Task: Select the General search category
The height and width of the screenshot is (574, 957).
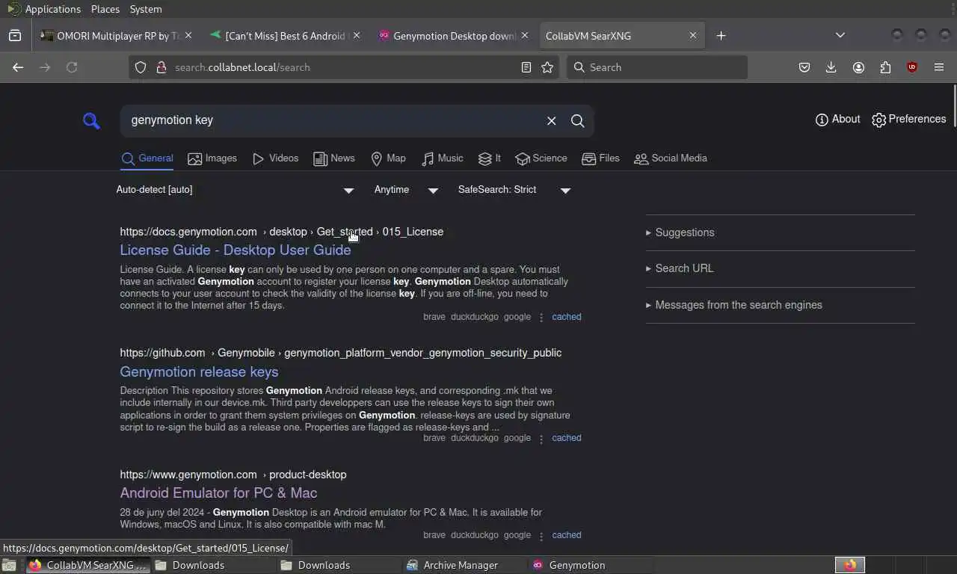Action: 147,158
